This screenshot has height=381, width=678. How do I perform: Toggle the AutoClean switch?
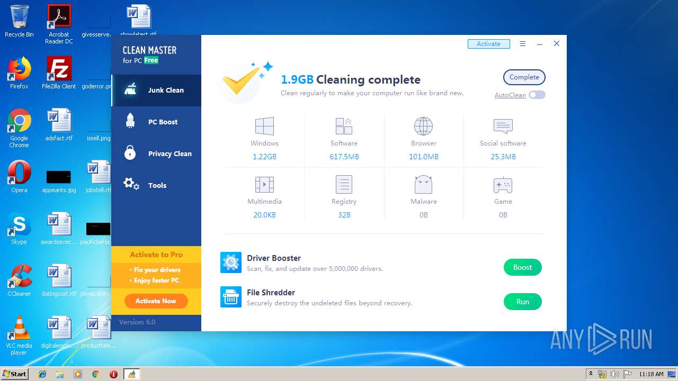[537, 95]
